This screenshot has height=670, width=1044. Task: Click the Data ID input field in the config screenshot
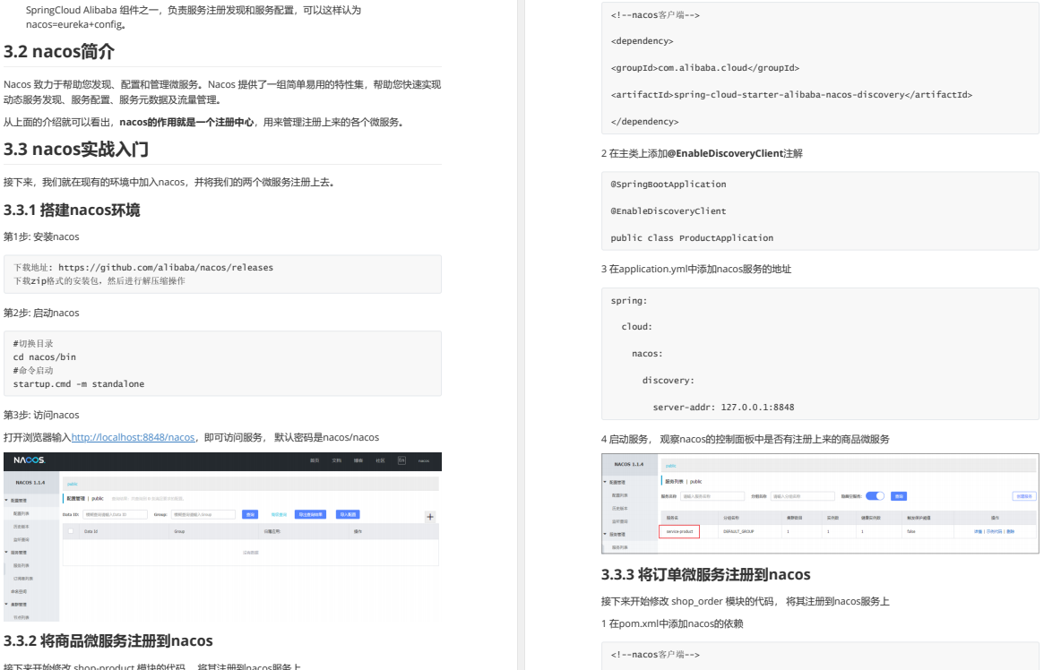[115, 514]
